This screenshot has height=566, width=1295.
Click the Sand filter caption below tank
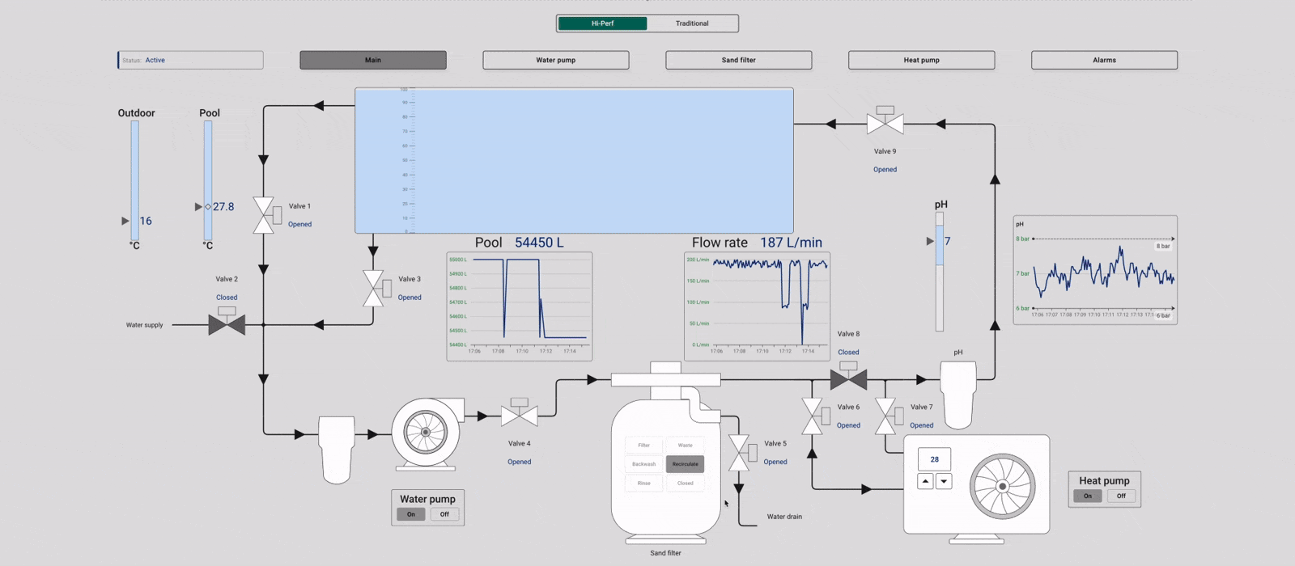pos(665,553)
